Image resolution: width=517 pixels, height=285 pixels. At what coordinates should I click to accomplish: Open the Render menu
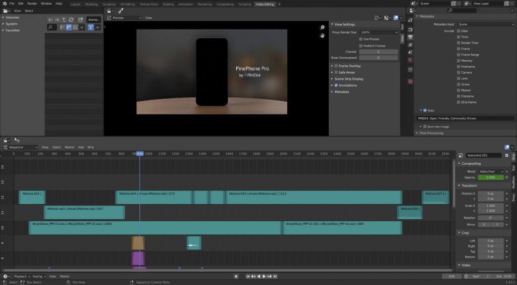click(32, 4)
